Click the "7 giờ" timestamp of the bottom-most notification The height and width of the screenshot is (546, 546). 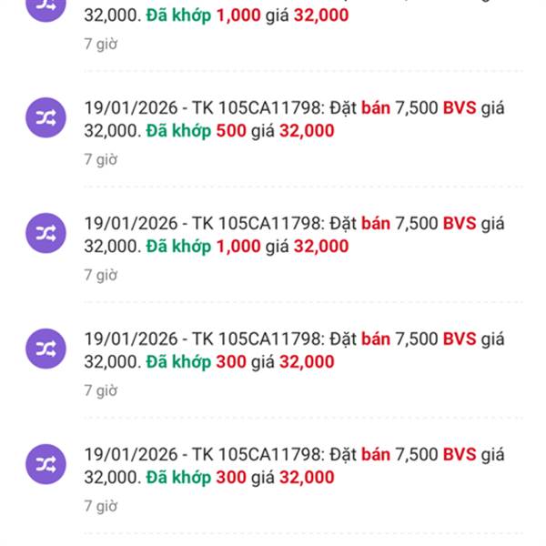click(101, 506)
